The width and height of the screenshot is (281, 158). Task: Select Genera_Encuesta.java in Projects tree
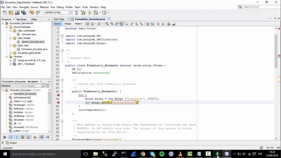[33, 42]
